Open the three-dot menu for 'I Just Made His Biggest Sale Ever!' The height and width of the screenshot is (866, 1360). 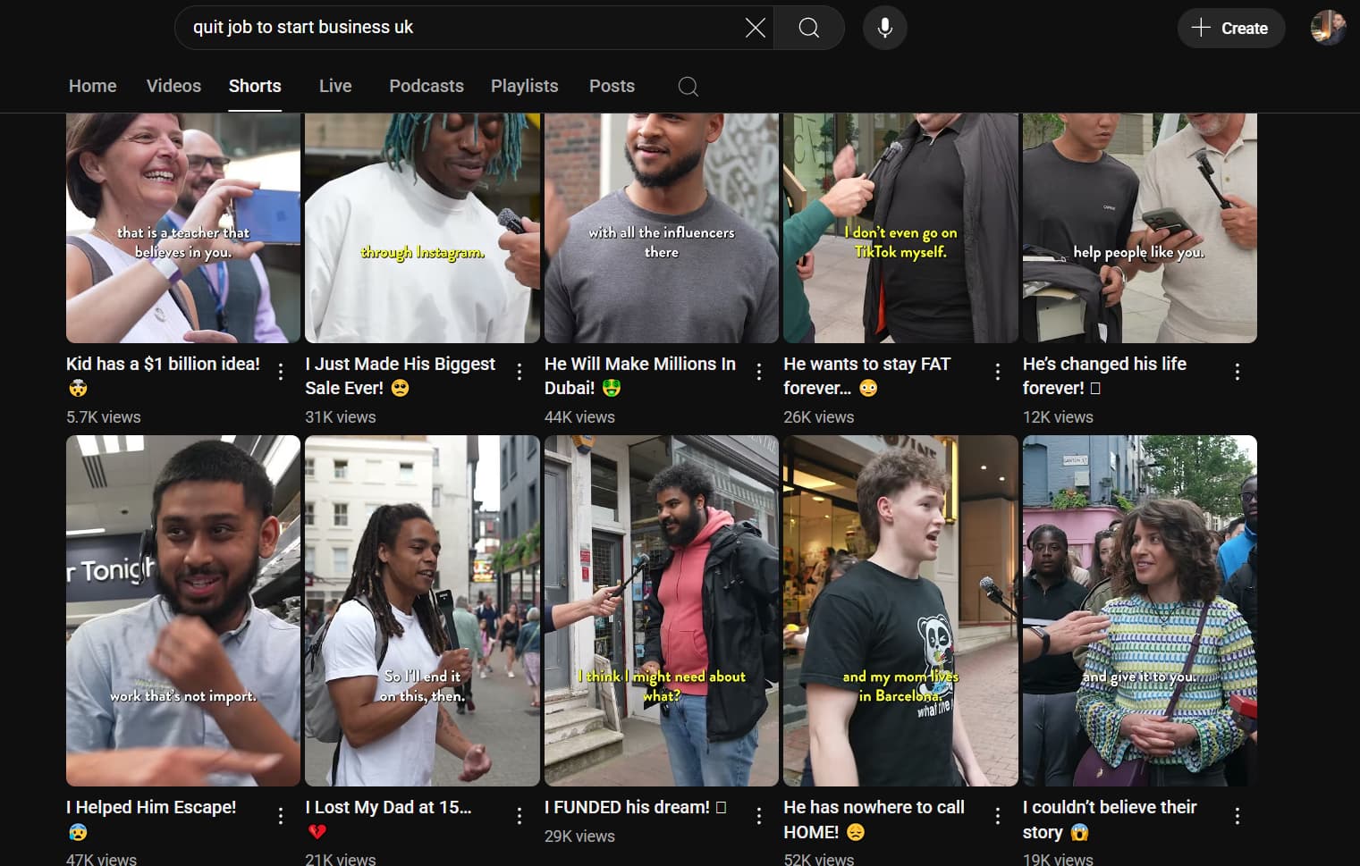tap(520, 372)
